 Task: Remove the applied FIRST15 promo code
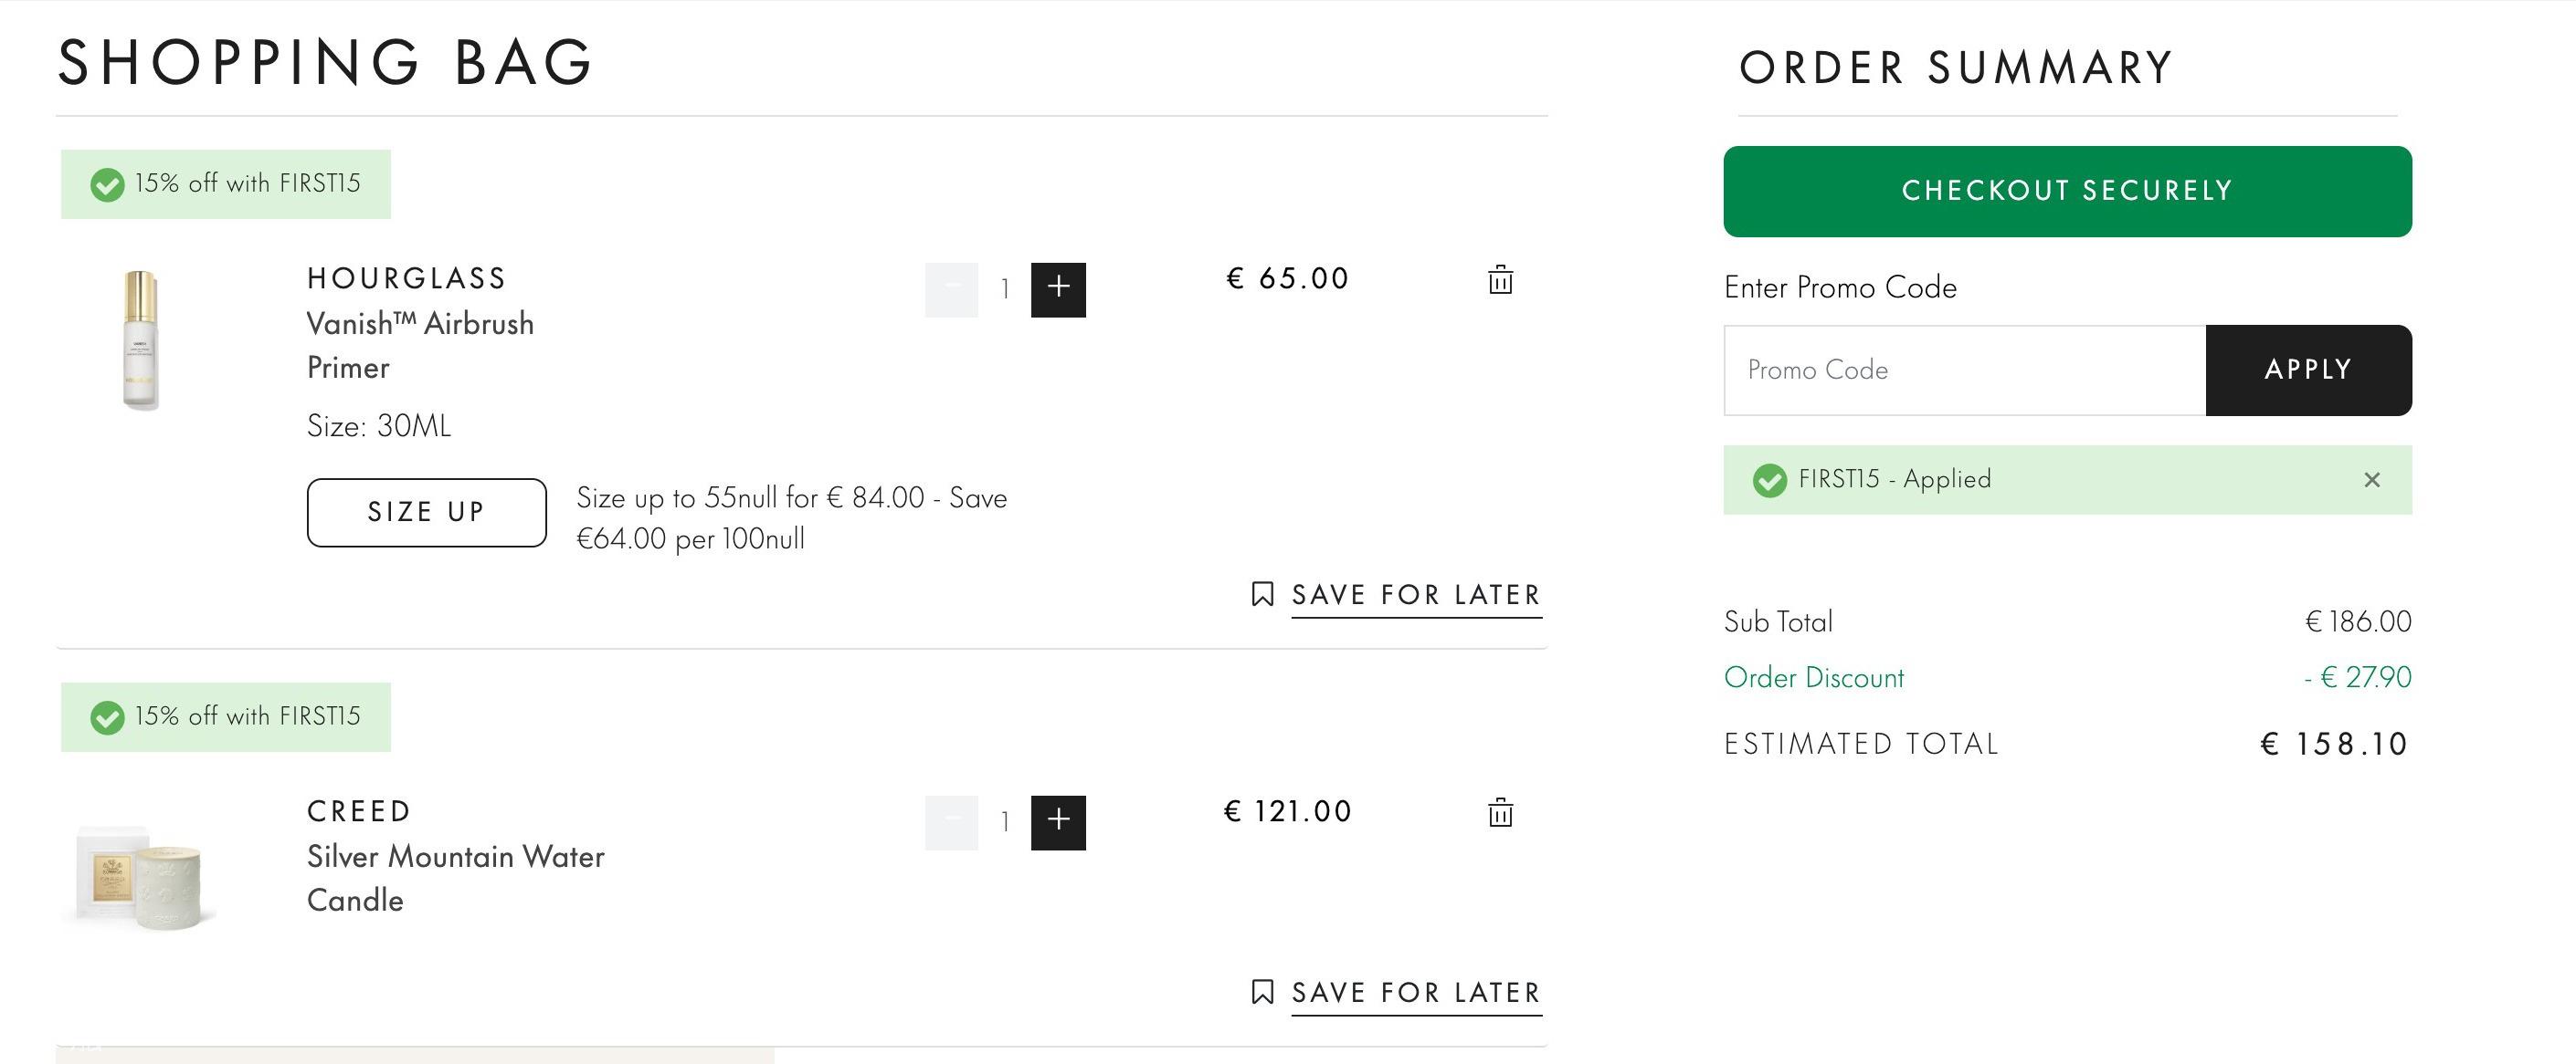[2371, 480]
